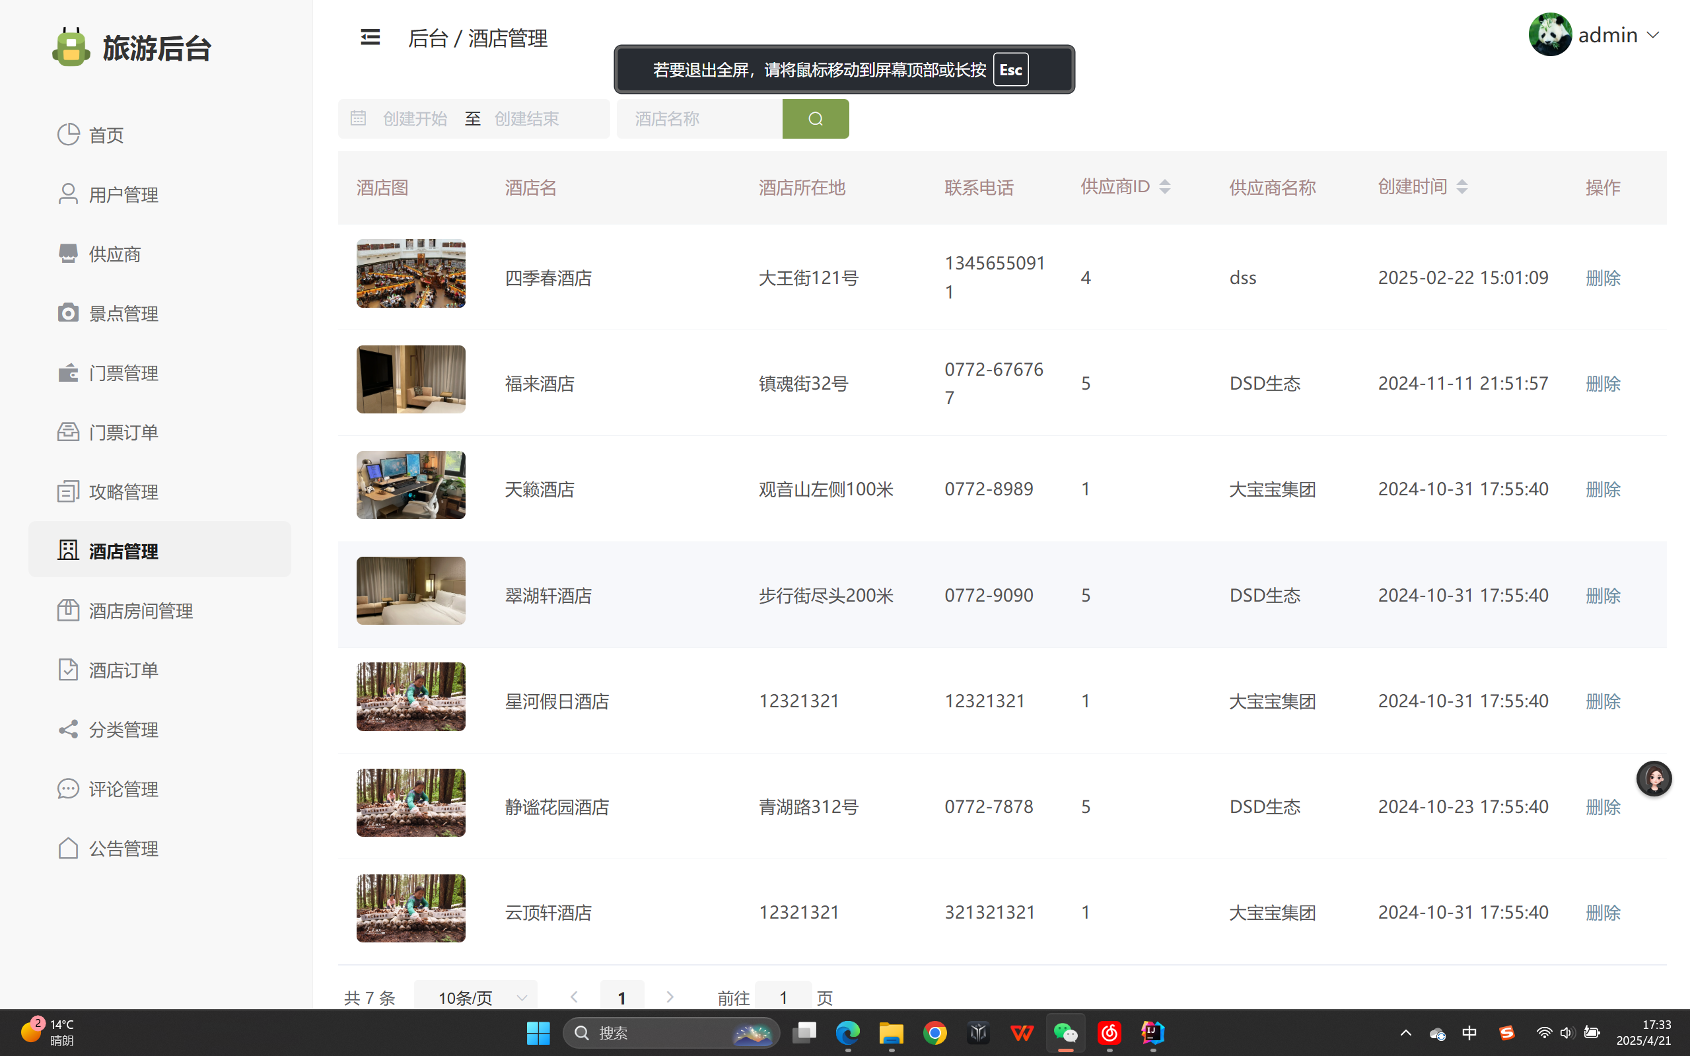The image size is (1690, 1056).
Task: Sort table by 创建时间 column
Action: point(1461,186)
